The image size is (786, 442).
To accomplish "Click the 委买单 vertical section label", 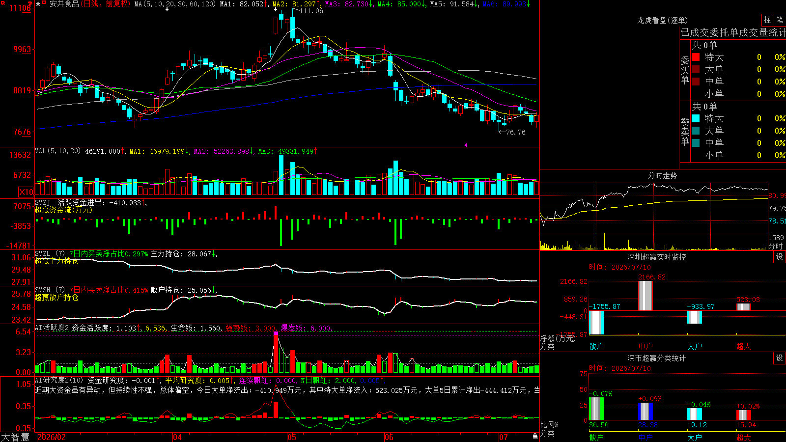I will point(685,70).
